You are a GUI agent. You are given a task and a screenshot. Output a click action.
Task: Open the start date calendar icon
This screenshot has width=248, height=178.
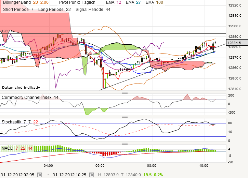click(x=40, y=175)
